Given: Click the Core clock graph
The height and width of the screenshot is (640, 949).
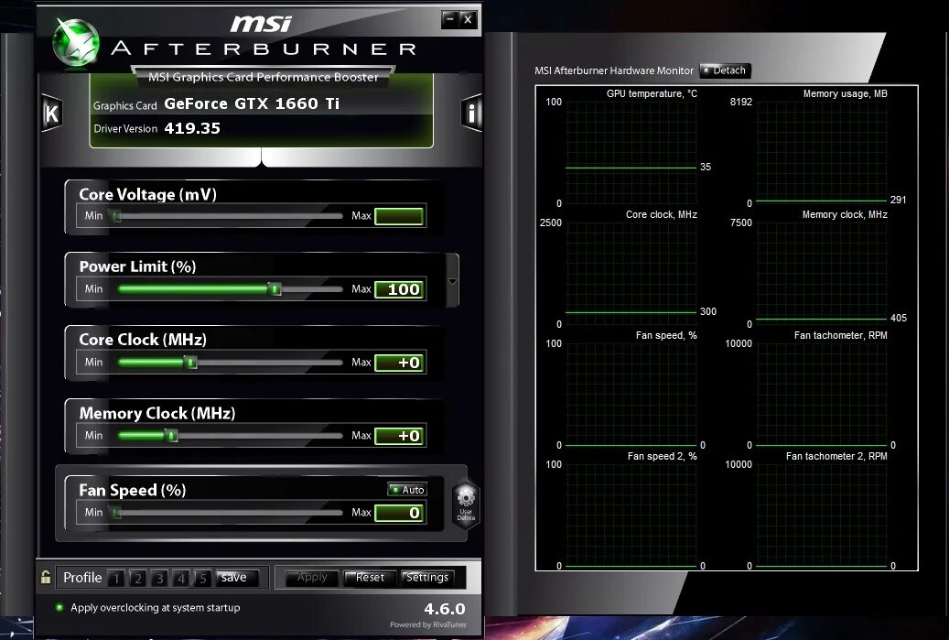Looking at the screenshot, I should click(x=631, y=274).
